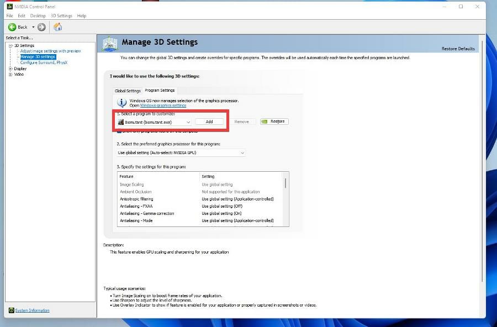Collapse the 3D Settings tree node

coord(10,46)
